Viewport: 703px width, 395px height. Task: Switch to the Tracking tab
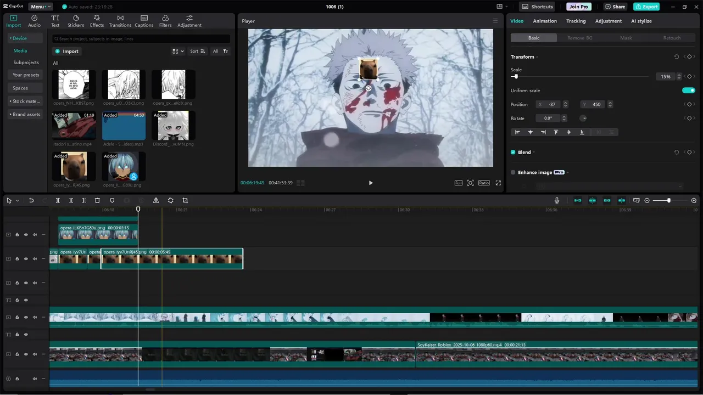tap(576, 21)
